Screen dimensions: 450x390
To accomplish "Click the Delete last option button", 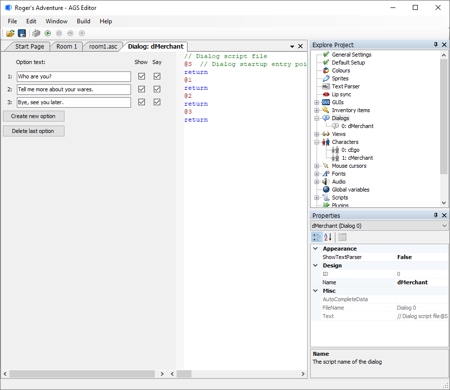I will point(34,131).
